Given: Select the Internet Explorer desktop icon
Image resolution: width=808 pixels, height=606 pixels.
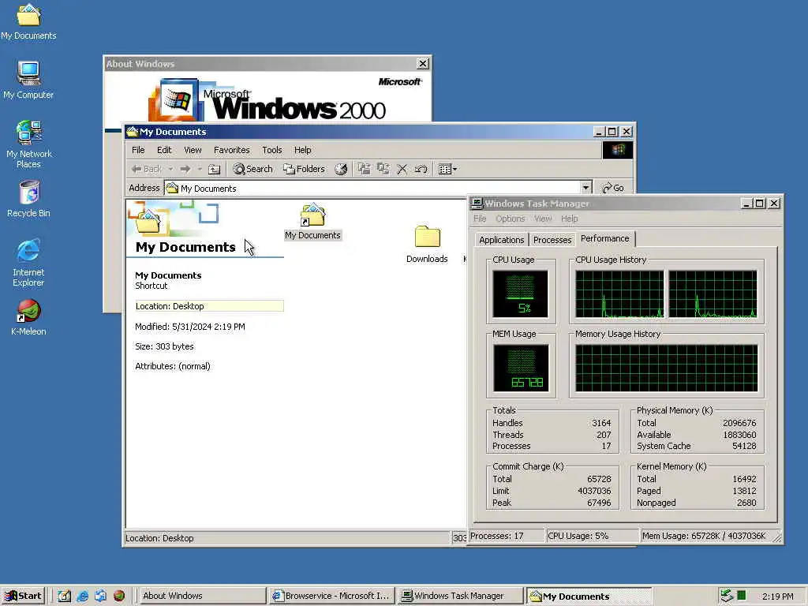Looking at the screenshot, I should (x=29, y=262).
